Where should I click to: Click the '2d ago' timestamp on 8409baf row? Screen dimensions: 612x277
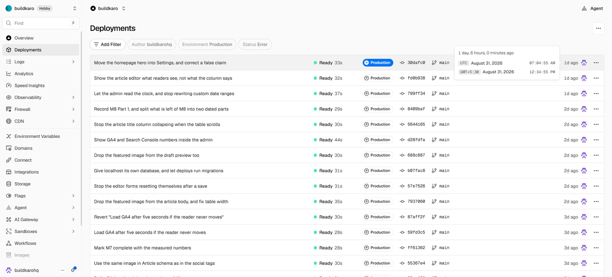(571, 109)
